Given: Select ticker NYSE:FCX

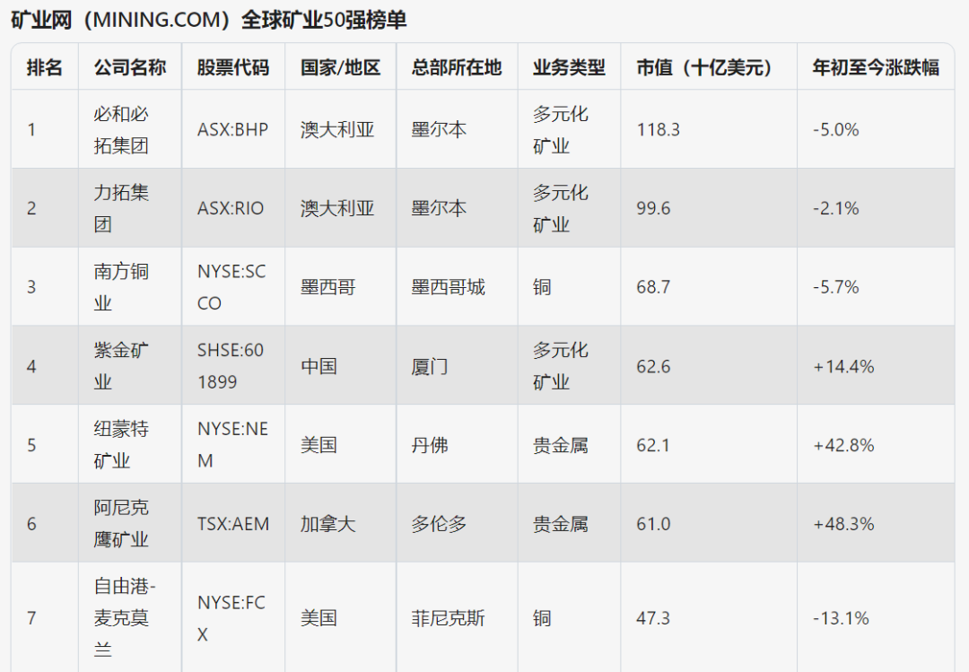Looking at the screenshot, I should pyautogui.click(x=231, y=617).
